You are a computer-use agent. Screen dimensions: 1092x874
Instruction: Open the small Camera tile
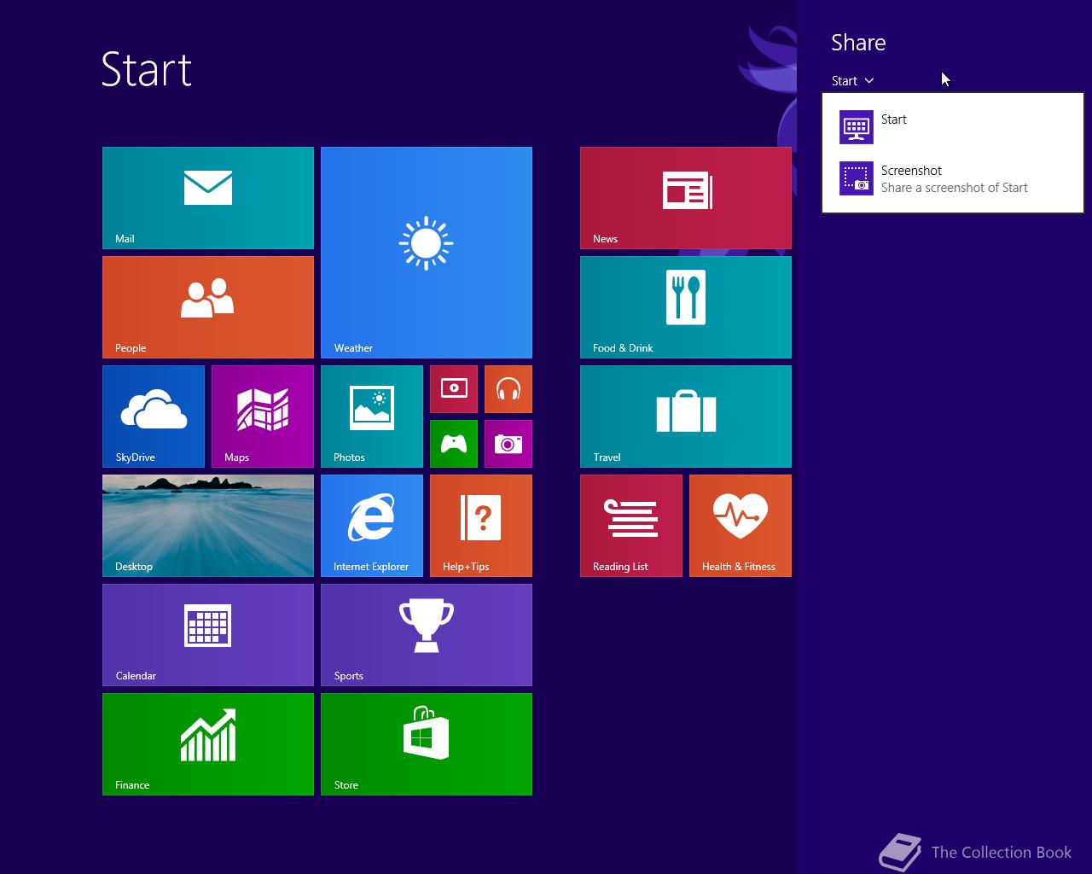click(508, 444)
